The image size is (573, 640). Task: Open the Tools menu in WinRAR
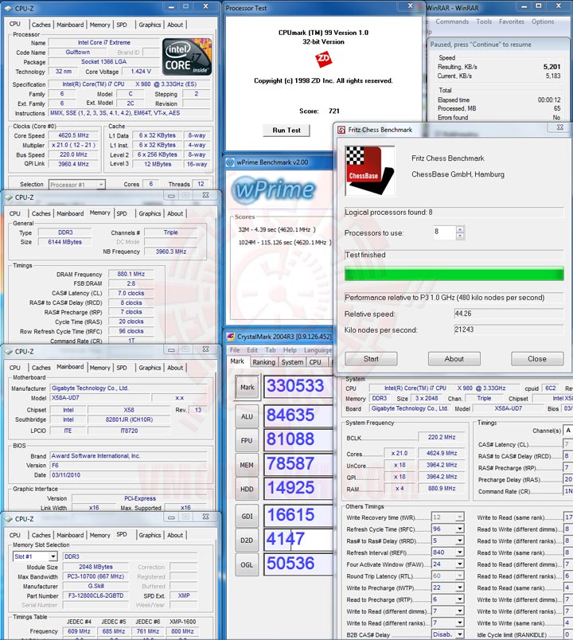tap(484, 21)
